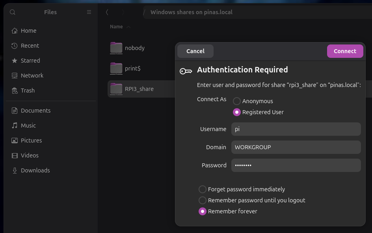Click the Recent clock icon
Image resolution: width=372 pixels, height=233 pixels.
point(15,46)
